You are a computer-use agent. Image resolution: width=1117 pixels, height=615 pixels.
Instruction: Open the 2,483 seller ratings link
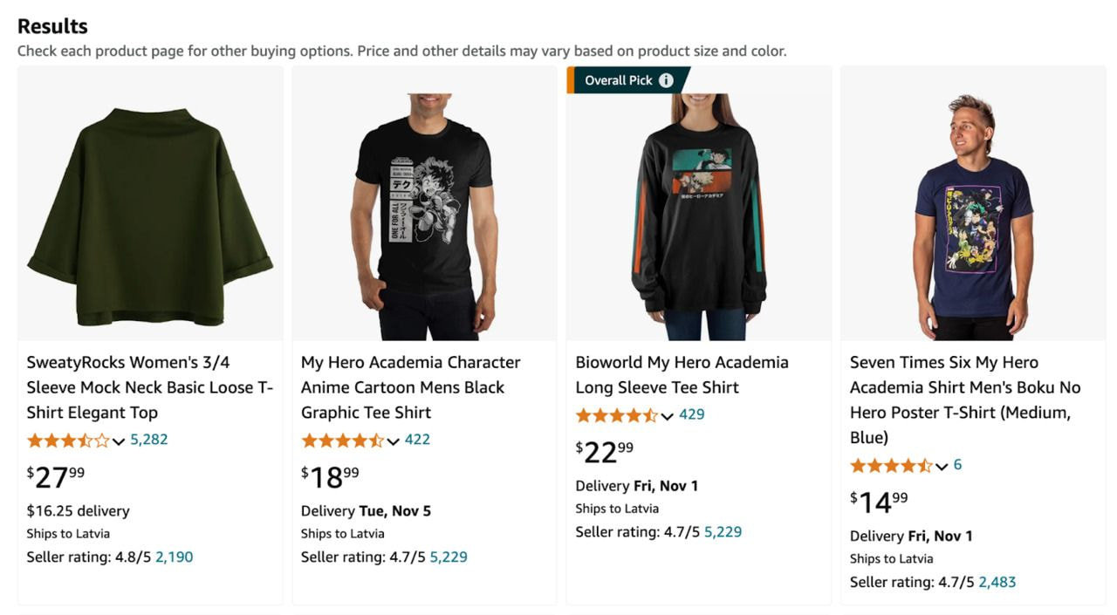[997, 582]
